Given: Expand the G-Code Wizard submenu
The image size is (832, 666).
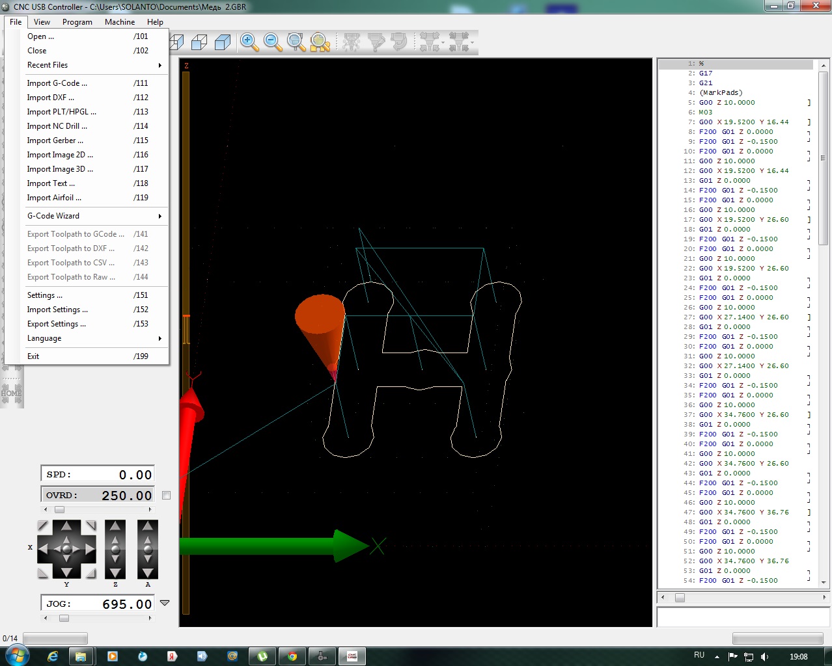Looking at the screenshot, I should coord(87,216).
